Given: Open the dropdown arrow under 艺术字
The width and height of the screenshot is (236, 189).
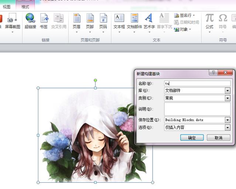Looking at the screenshot, I should pyautogui.click(x=149, y=32).
